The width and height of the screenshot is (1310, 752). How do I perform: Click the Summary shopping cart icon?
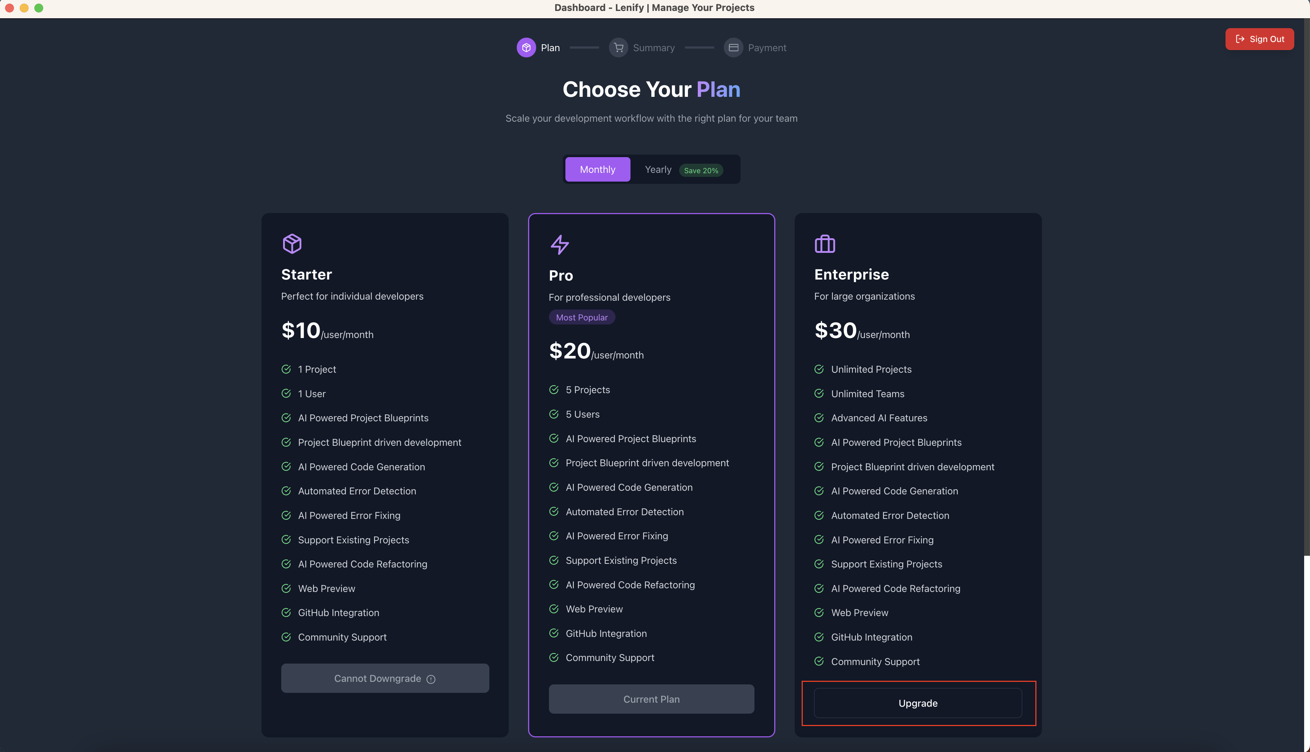click(618, 48)
